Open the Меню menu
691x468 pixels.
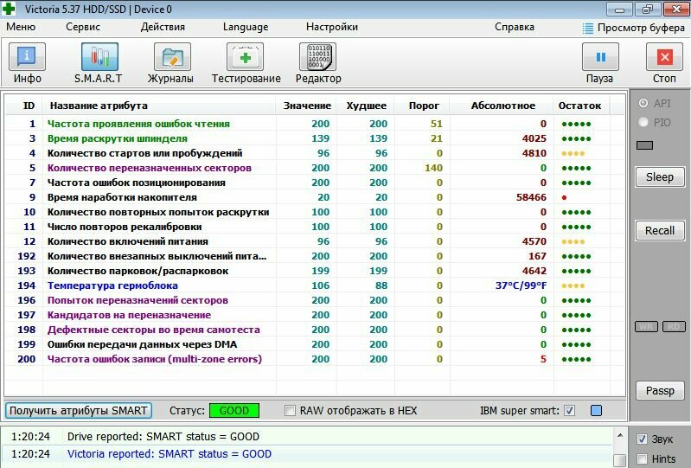point(21,27)
